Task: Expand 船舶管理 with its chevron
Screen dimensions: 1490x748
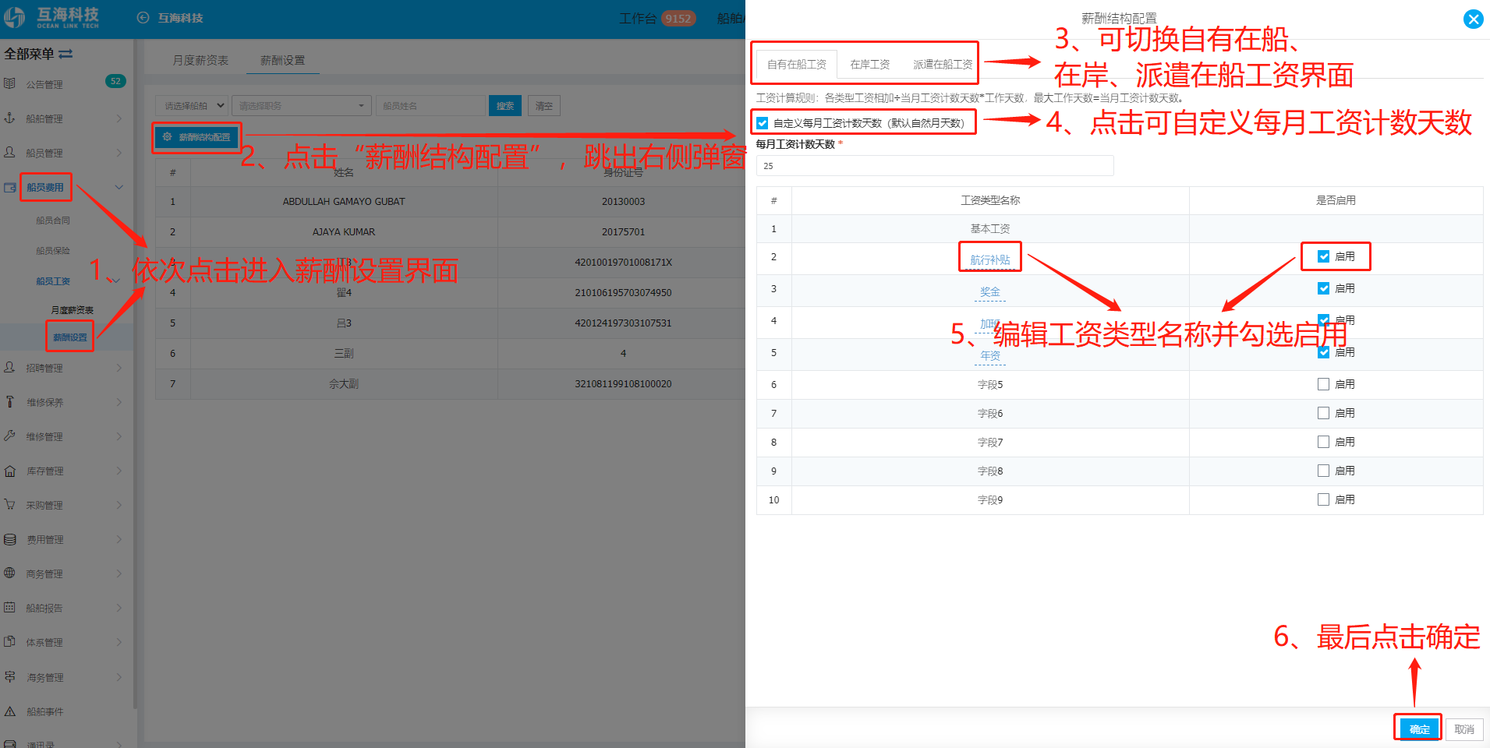Action: click(x=119, y=118)
